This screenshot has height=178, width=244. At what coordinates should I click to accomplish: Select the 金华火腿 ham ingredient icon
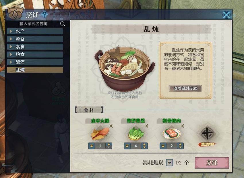100,134
